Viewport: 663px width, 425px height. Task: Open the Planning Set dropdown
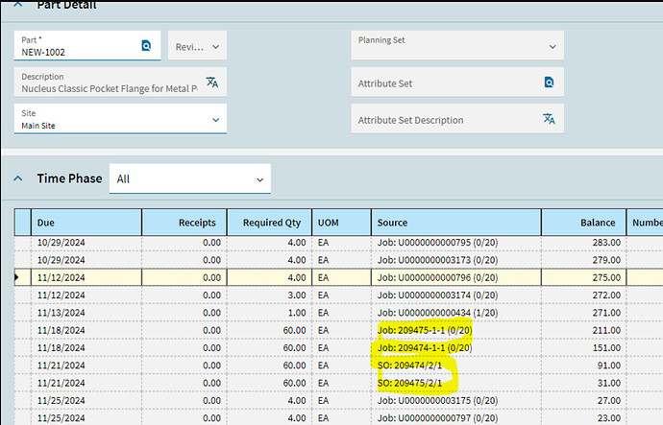tap(457, 46)
